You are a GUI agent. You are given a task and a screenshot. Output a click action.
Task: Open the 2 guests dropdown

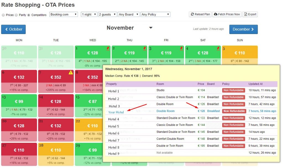(x=107, y=14)
